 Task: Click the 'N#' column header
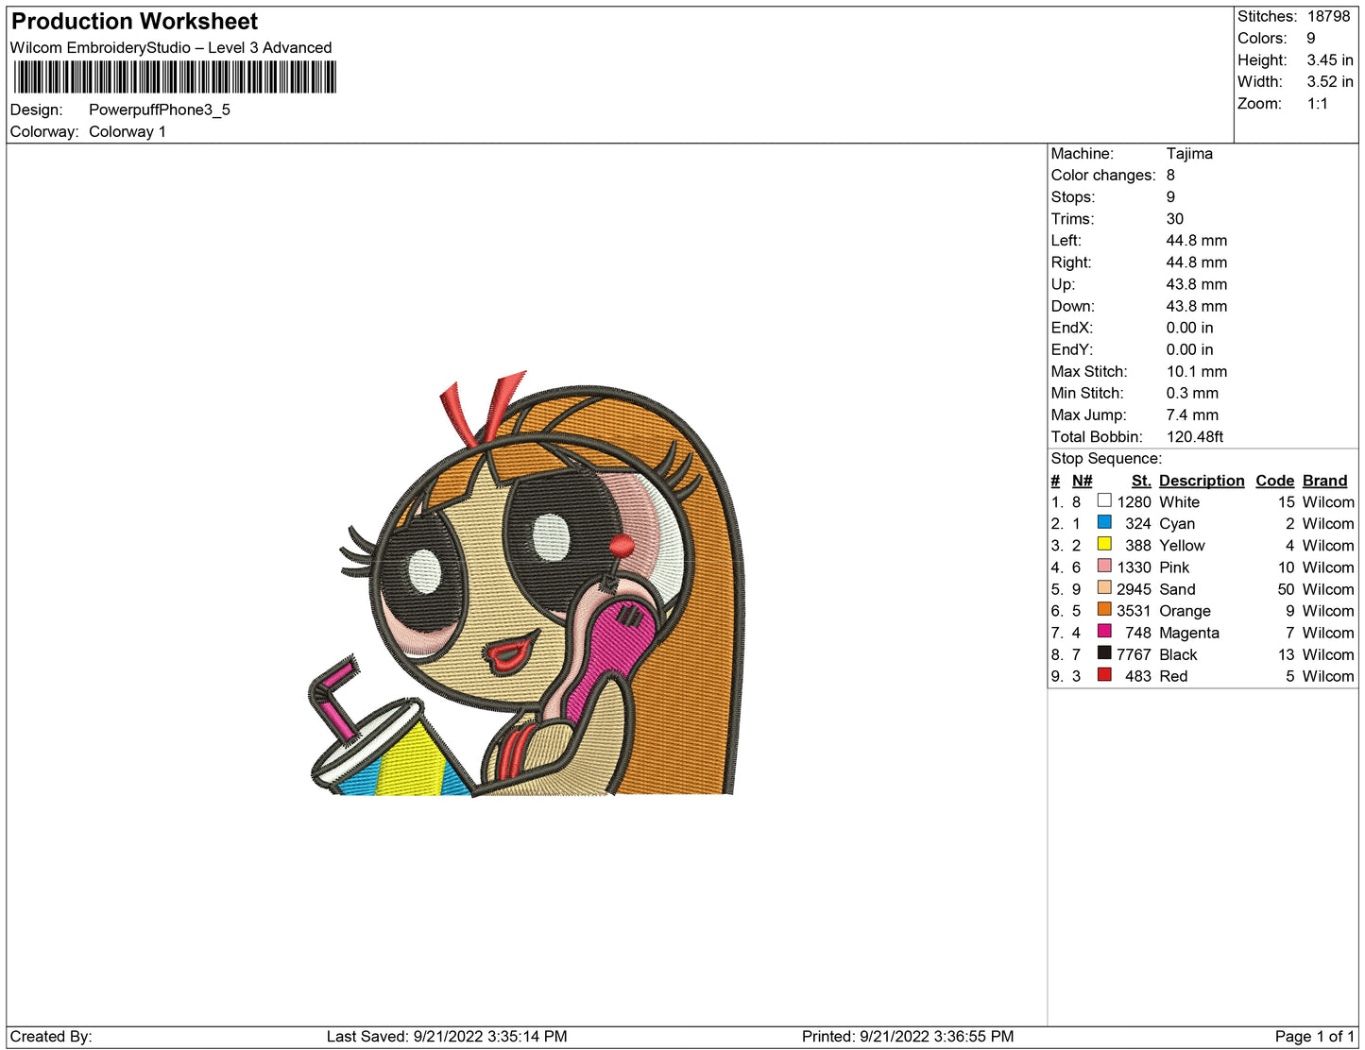point(1083,481)
